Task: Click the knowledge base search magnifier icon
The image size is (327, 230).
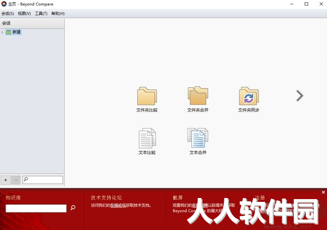Action: 73,207
